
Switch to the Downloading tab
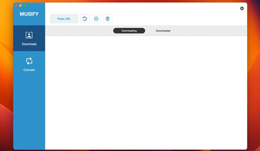point(129,31)
